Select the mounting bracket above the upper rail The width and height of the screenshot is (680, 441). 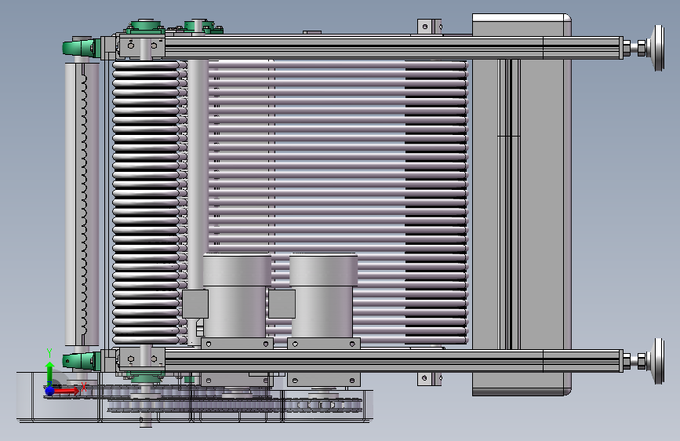coord(429,27)
